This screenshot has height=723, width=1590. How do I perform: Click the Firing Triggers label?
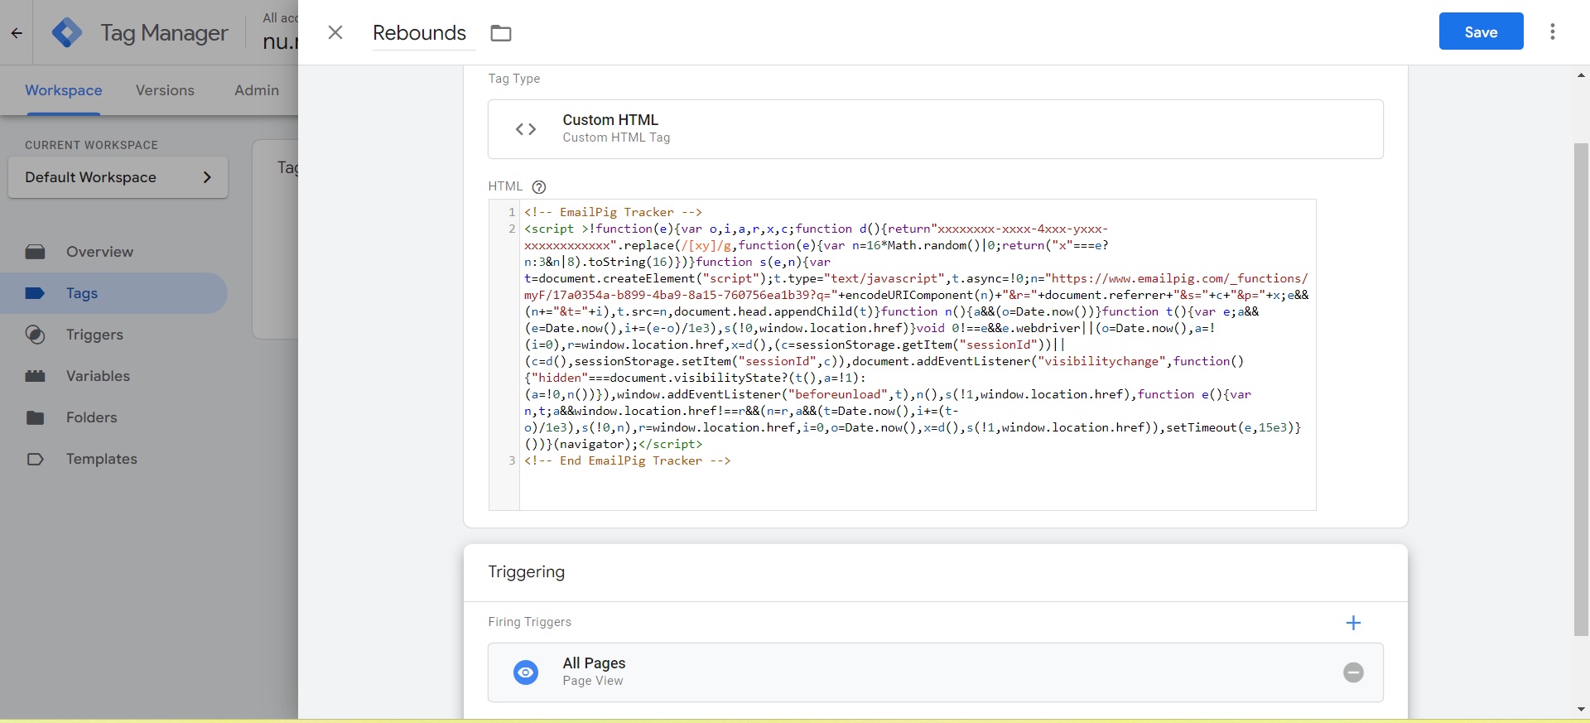coord(530,622)
